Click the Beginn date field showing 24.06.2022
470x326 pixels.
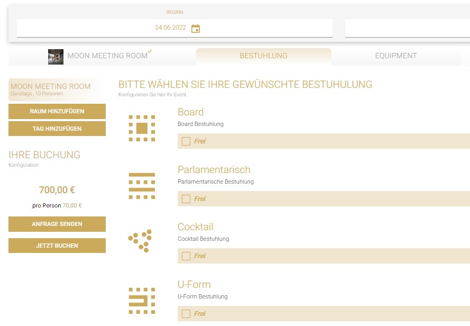click(x=174, y=28)
